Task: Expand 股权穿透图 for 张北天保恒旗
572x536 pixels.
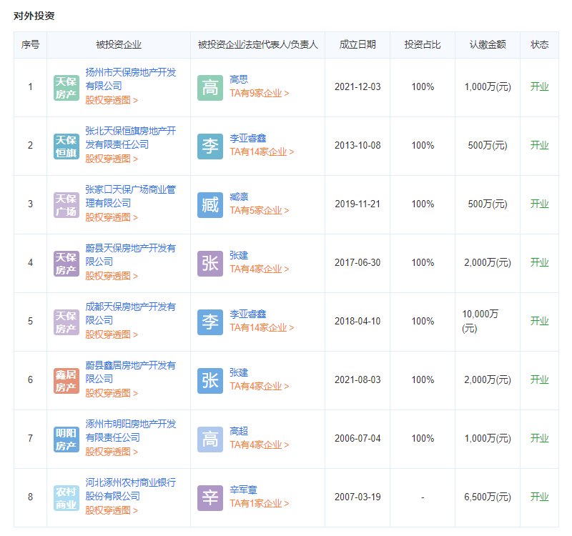Action: pyautogui.click(x=112, y=159)
